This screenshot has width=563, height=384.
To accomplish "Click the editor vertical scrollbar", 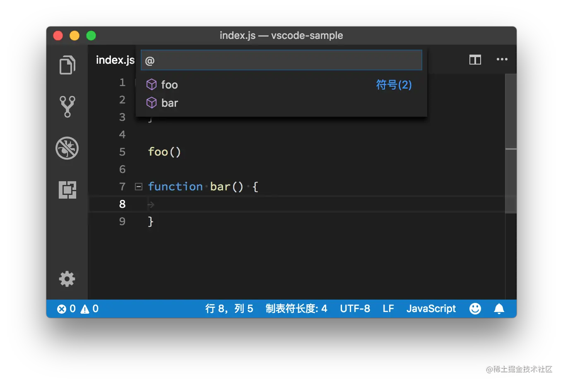I will tap(511, 143).
